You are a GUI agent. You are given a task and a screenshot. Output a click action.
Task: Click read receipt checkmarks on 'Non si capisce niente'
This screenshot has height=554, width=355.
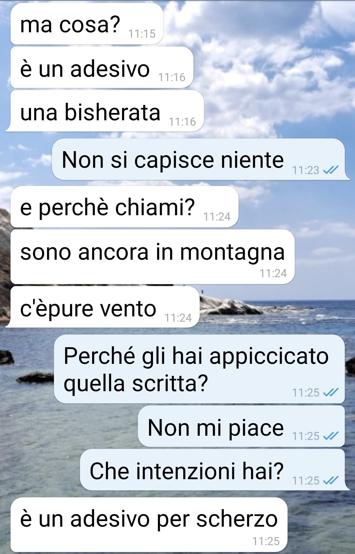click(x=331, y=170)
